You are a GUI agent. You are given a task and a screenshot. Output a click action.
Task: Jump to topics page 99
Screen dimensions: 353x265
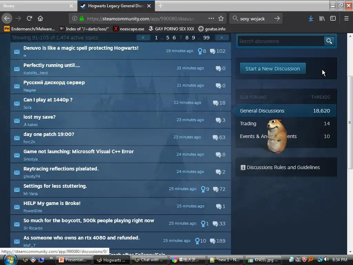tap(206, 38)
